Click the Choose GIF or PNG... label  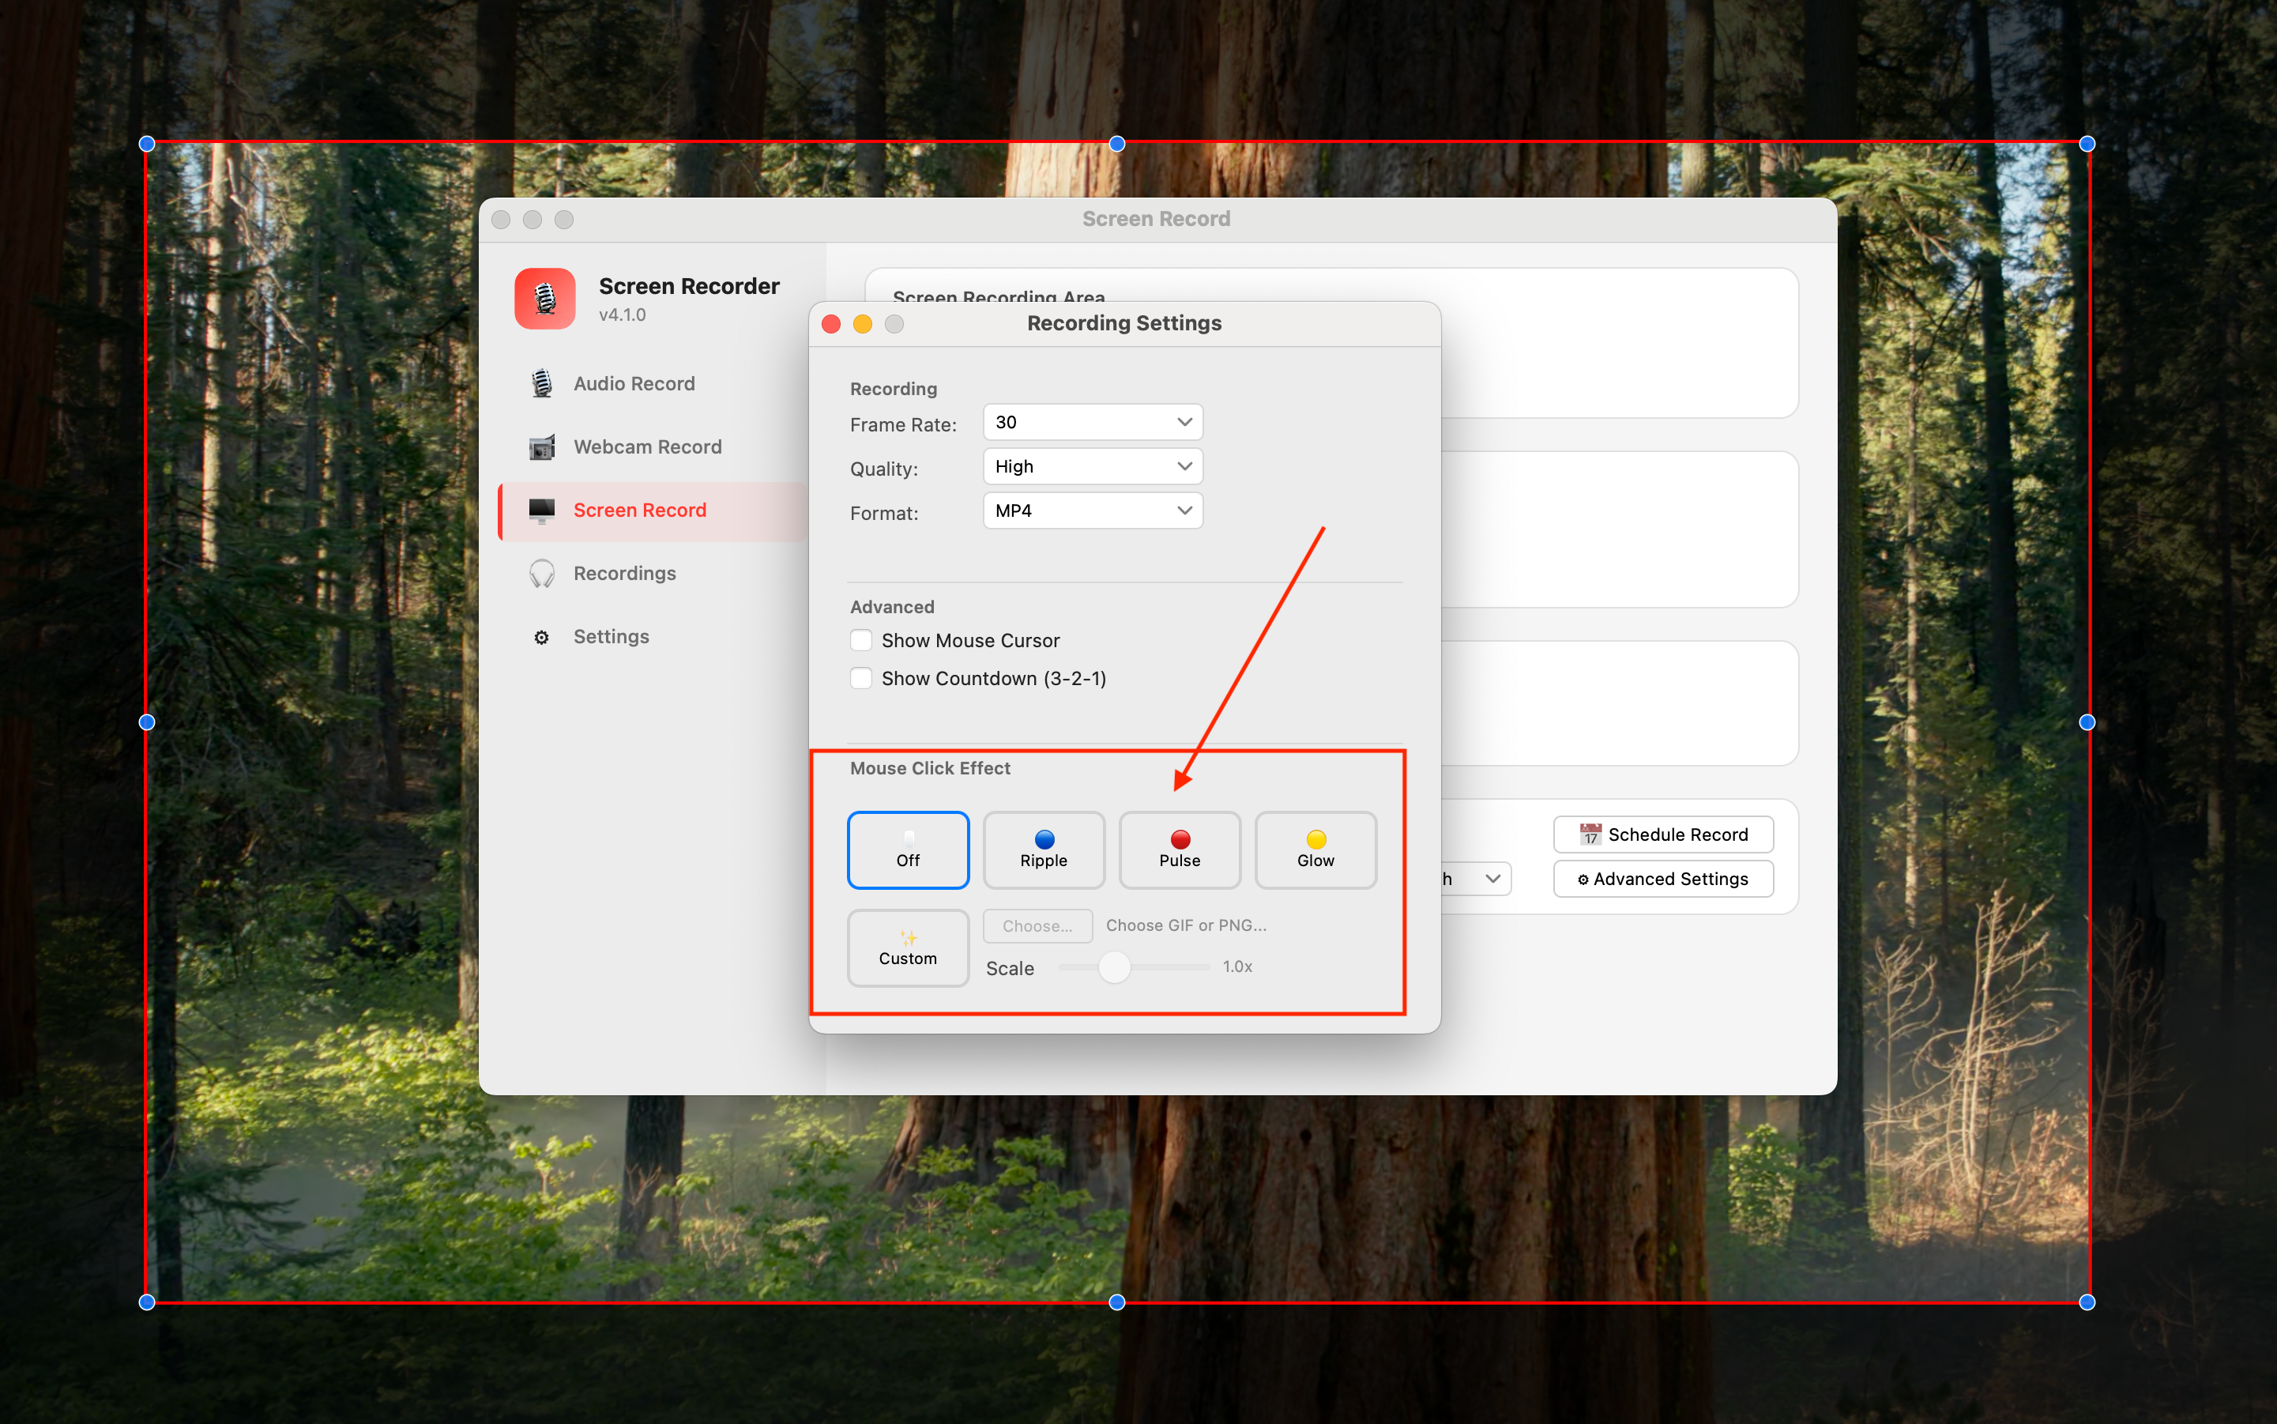pyautogui.click(x=1187, y=925)
